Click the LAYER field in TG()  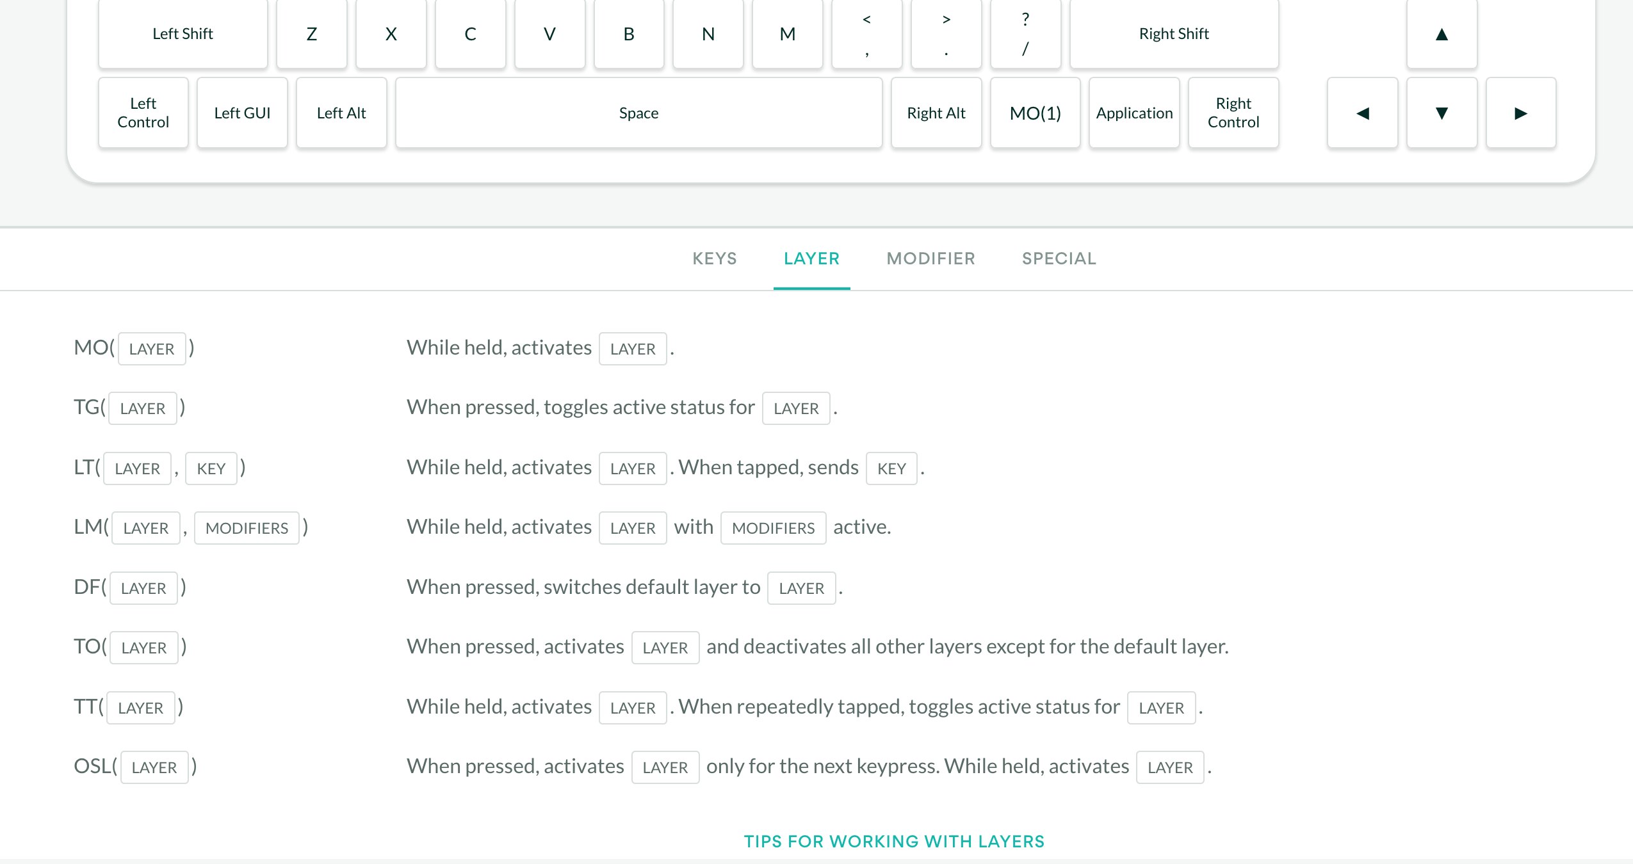coord(142,408)
